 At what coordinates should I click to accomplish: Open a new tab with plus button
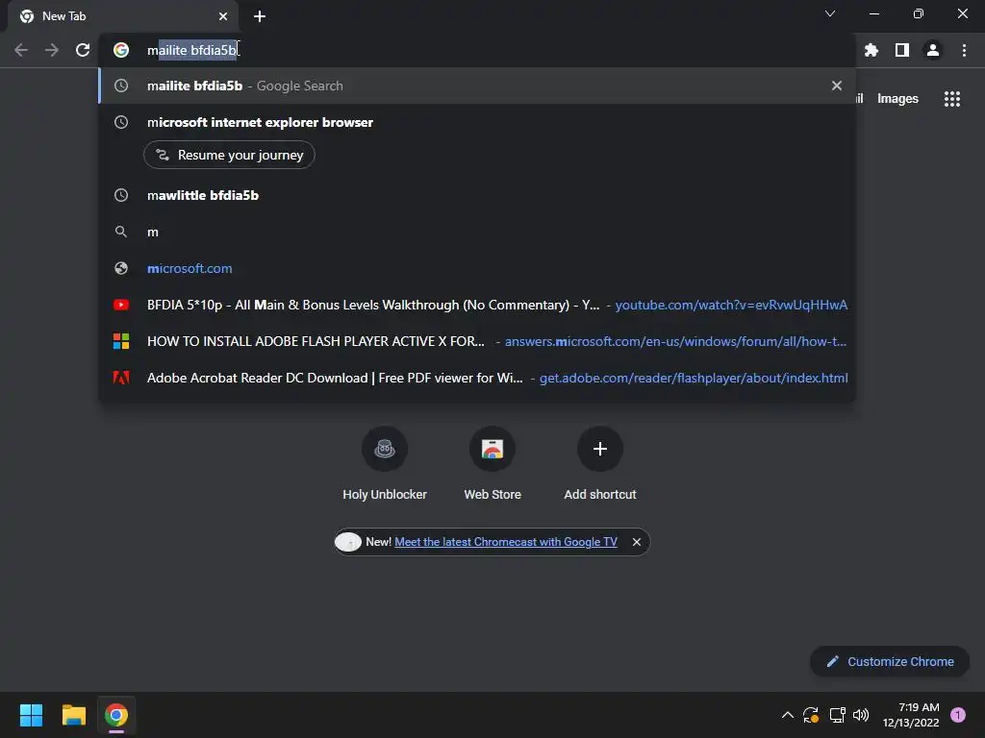point(260,16)
